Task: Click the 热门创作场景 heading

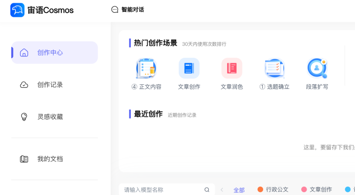Action: [156, 43]
